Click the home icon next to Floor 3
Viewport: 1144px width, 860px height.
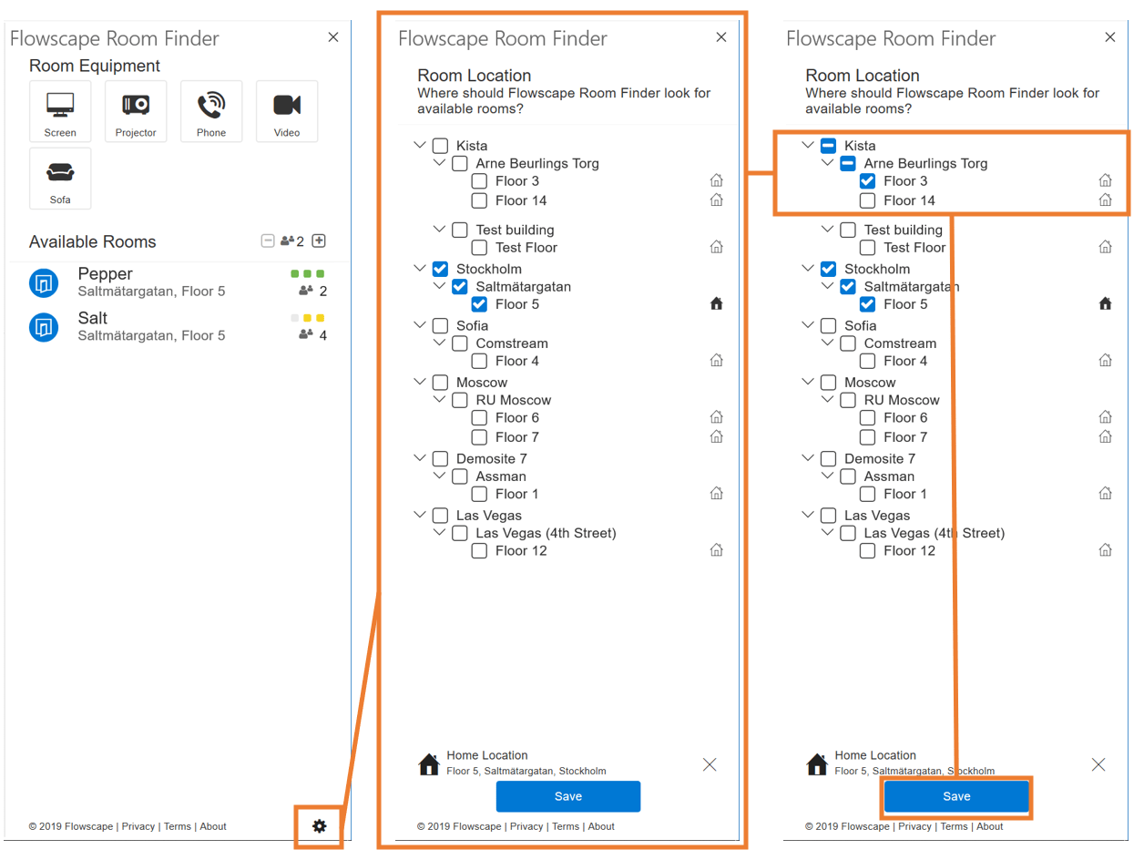(x=717, y=180)
